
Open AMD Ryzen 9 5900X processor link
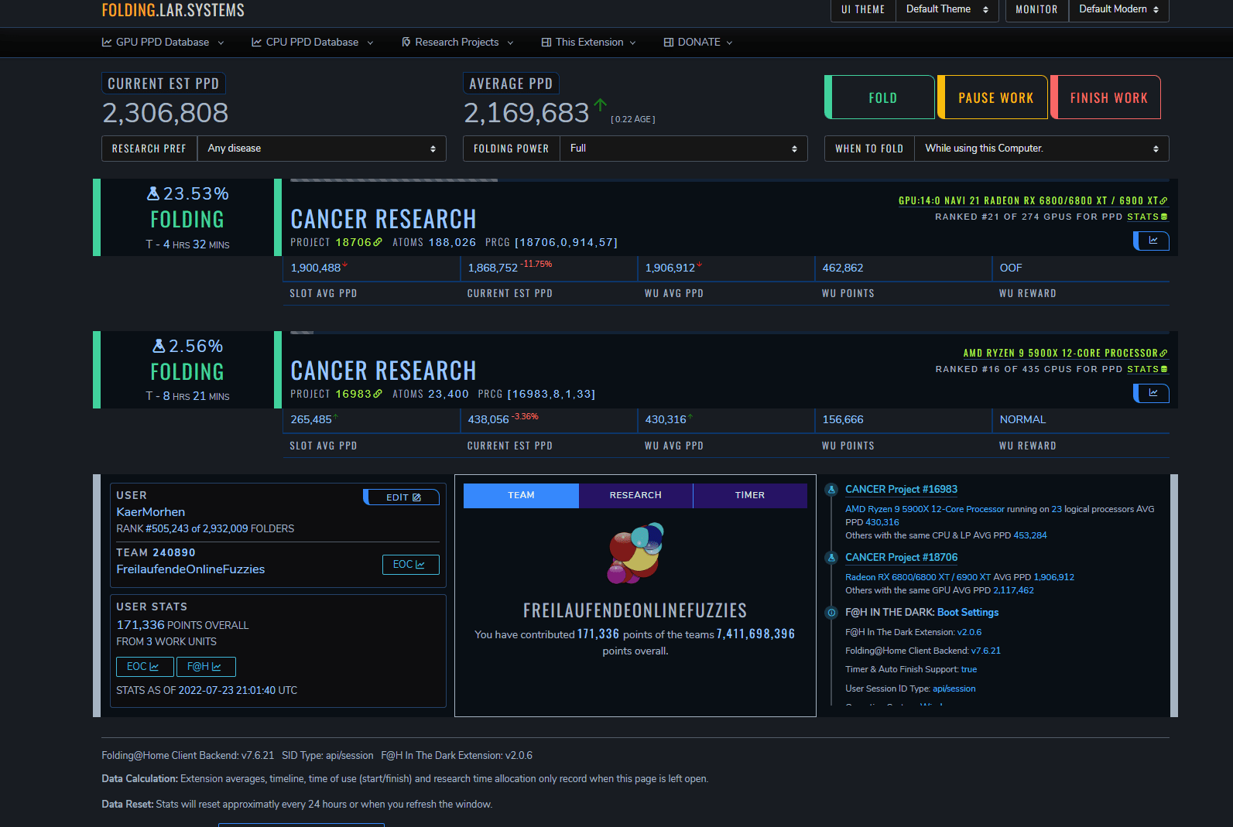[x=1065, y=353]
